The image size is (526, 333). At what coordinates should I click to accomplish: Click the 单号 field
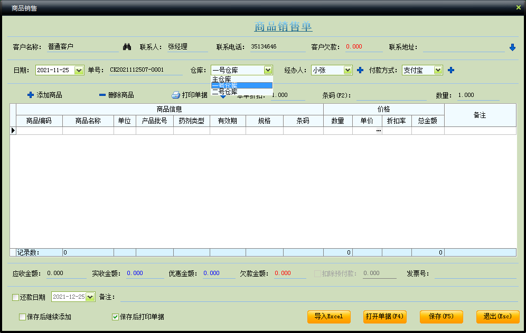click(x=146, y=70)
